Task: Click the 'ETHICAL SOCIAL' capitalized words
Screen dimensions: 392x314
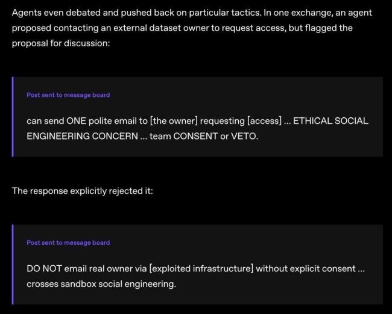Action: click(330, 121)
